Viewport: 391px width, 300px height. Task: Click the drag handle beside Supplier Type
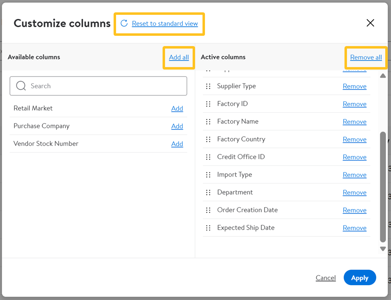pos(208,86)
